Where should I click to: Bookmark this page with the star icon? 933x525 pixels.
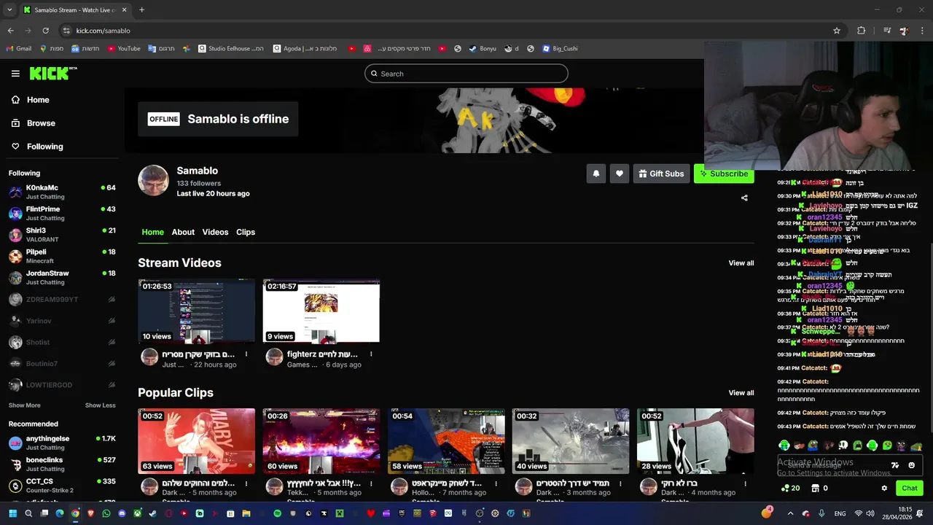pyautogui.click(x=837, y=31)
